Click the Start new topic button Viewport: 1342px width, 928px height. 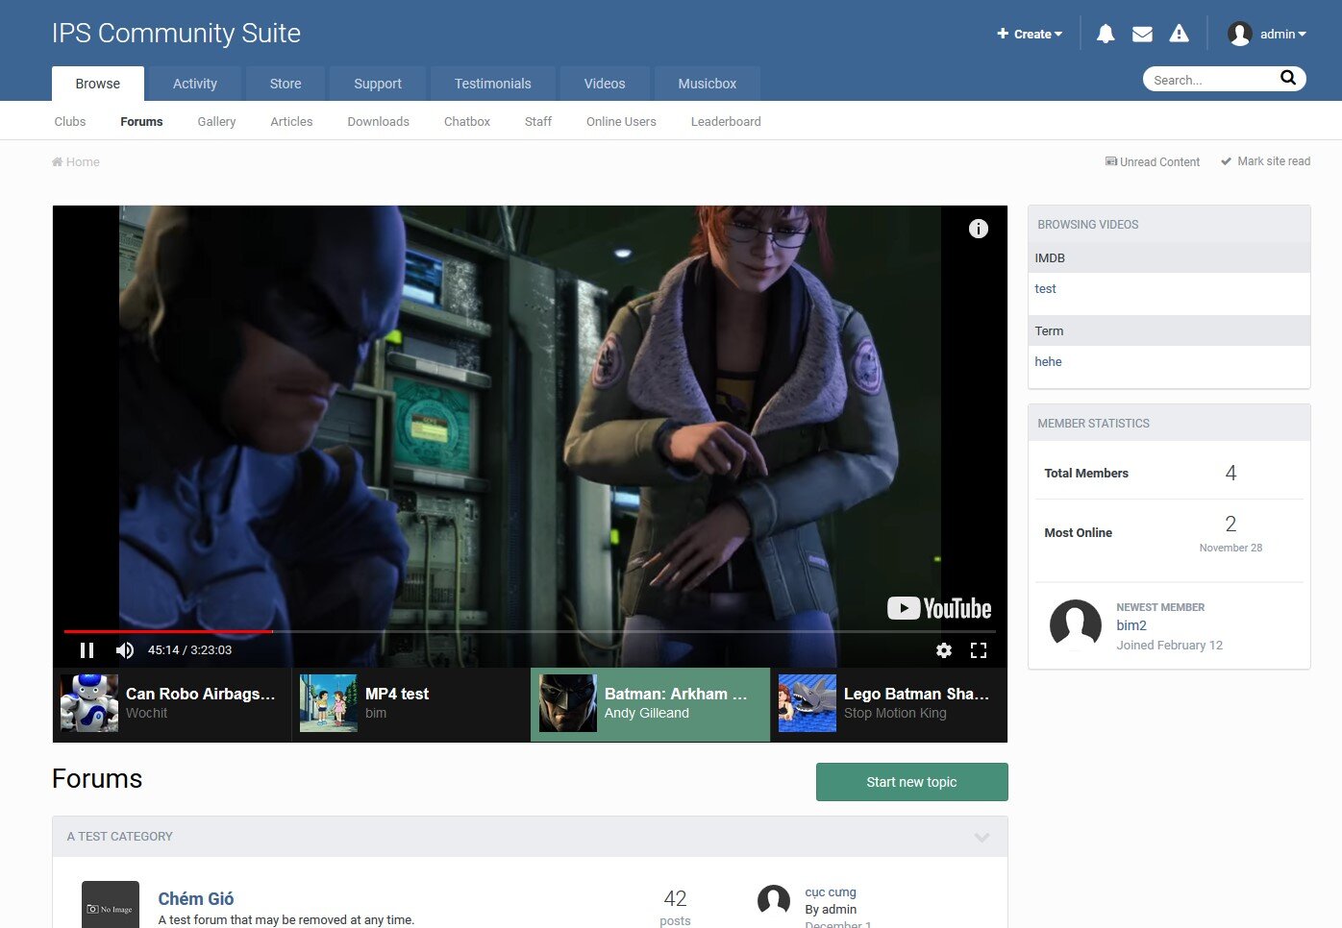[911, 782]
